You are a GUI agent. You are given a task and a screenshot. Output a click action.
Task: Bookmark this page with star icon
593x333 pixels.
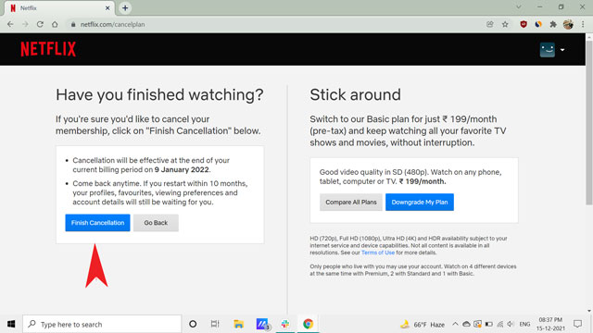pyautogui.click(x=505, y=24)
